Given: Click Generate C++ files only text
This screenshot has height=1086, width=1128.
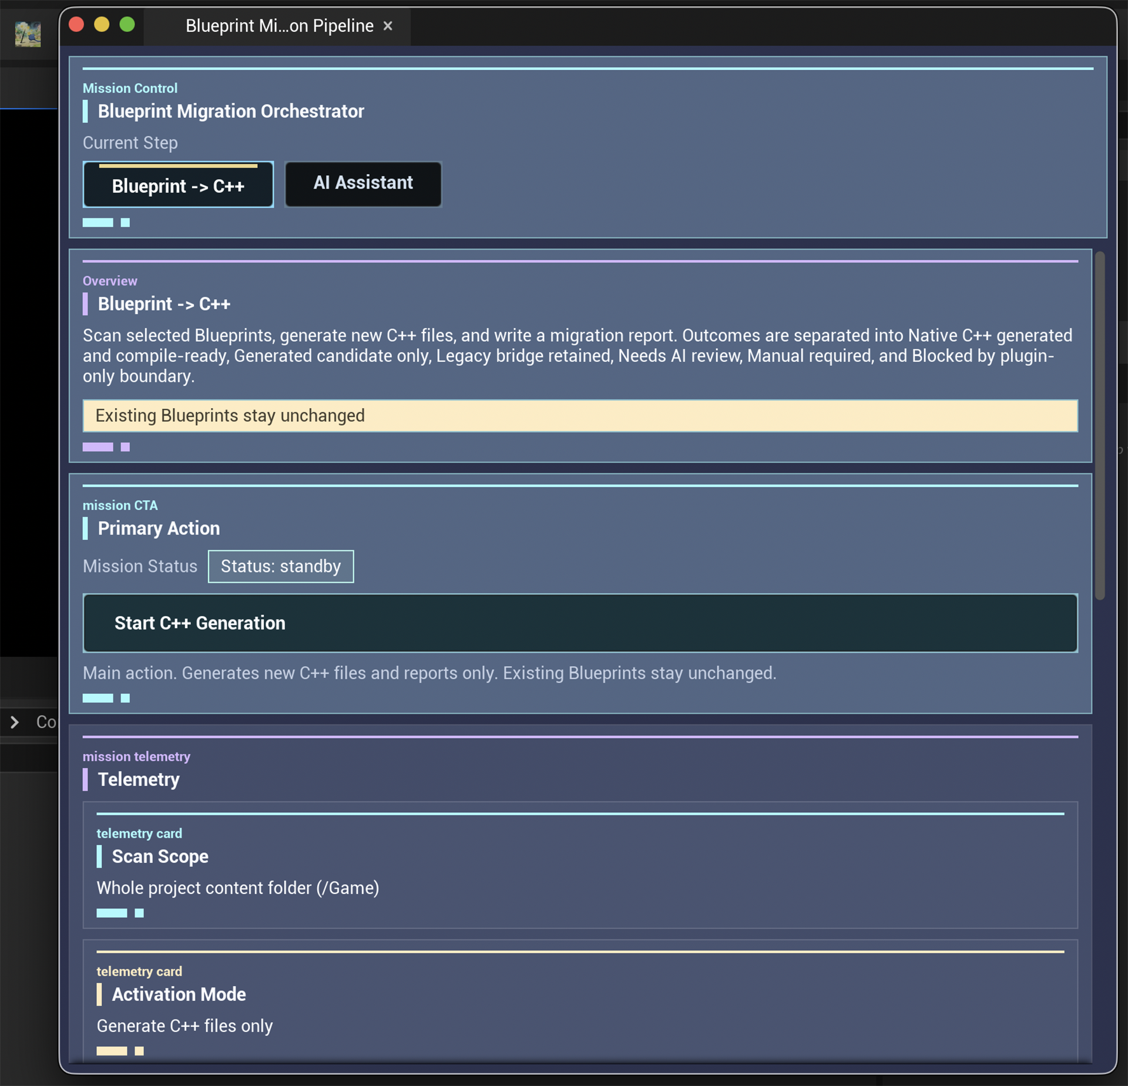Looking at the screenshot, I should click(184, 1026).
